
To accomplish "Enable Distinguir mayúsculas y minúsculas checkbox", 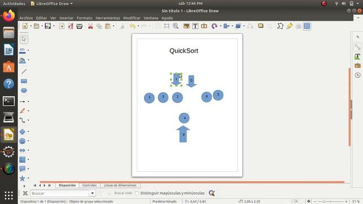I will pyautogui.click(x=137, y=193).
